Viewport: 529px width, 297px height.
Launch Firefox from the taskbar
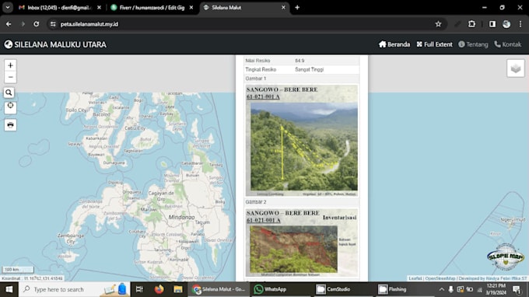click(x=159, y=289)
